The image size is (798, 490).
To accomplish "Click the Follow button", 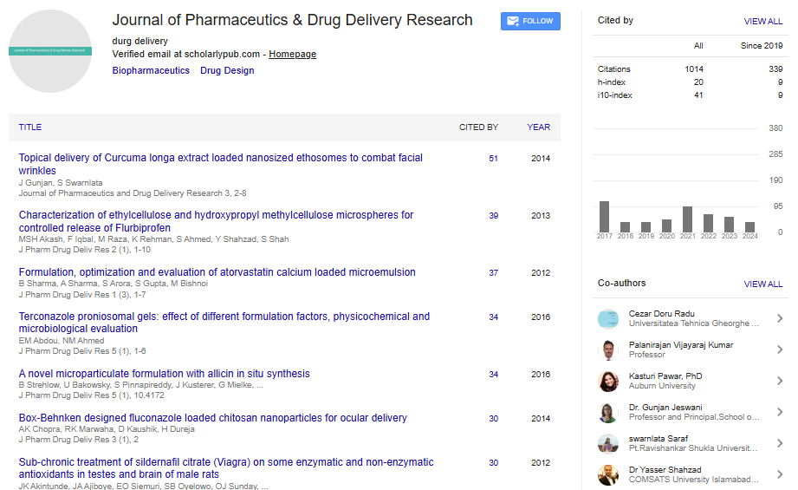I will coord(530,21).
